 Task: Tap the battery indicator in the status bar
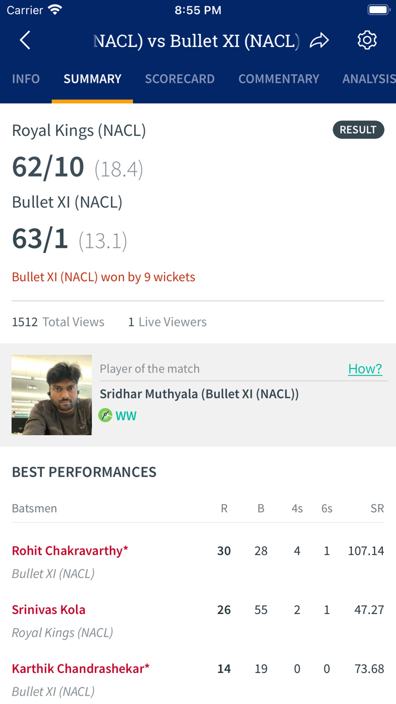click(378, 9)
